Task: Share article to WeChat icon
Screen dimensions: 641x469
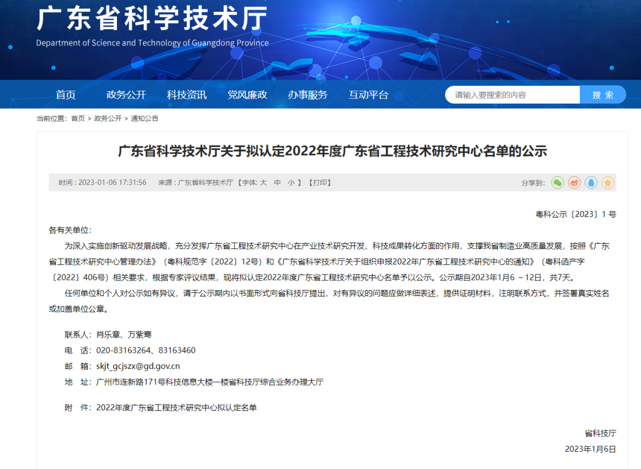Action: click(557, 183)
